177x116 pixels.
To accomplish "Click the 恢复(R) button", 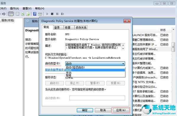I will (116, 83).
